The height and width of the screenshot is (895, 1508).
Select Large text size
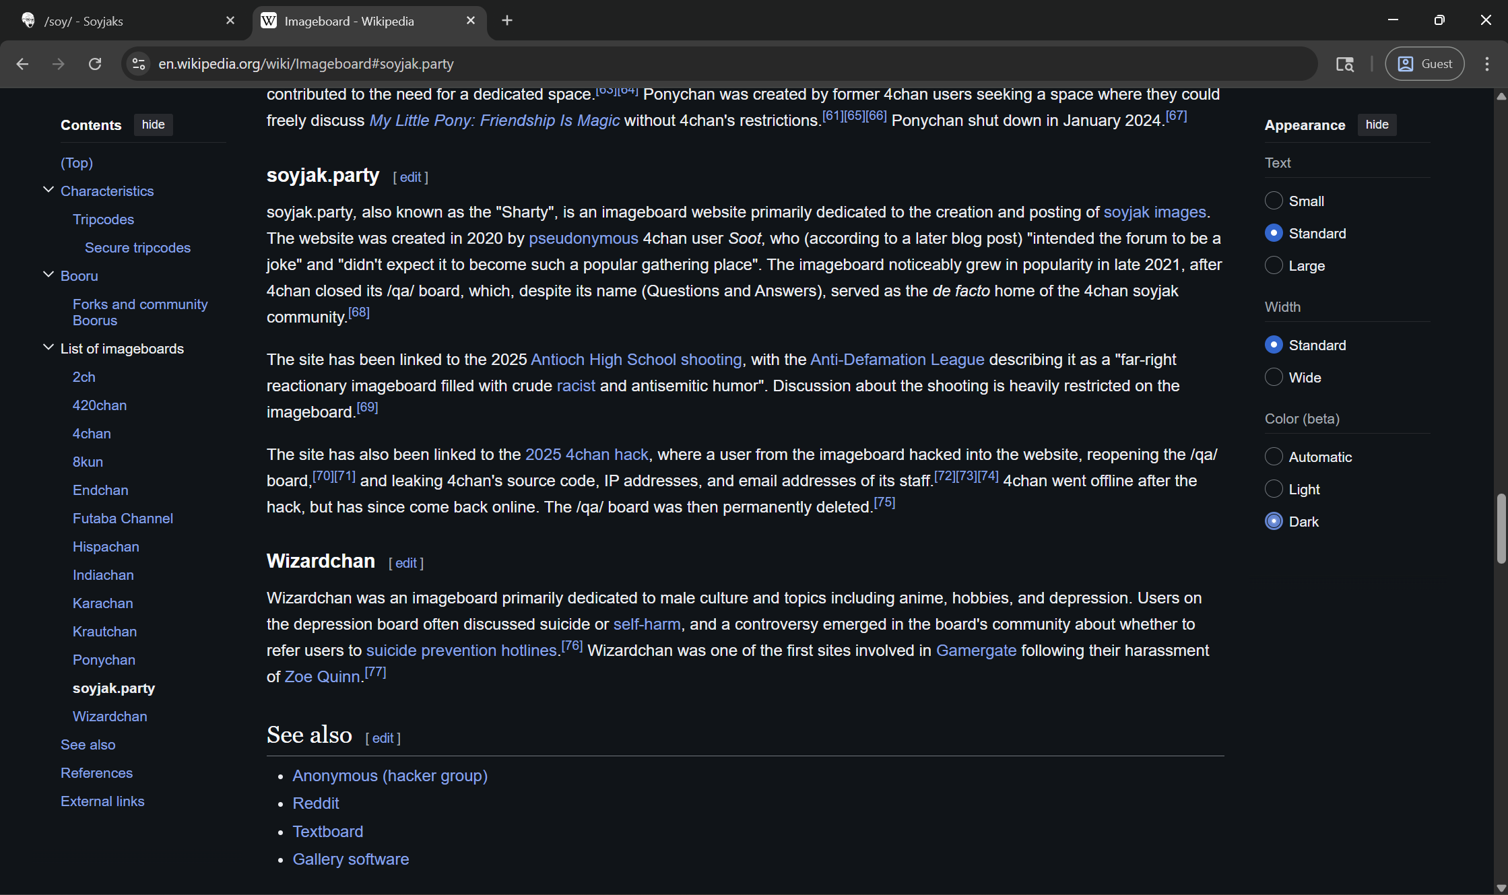point(1274,265)
